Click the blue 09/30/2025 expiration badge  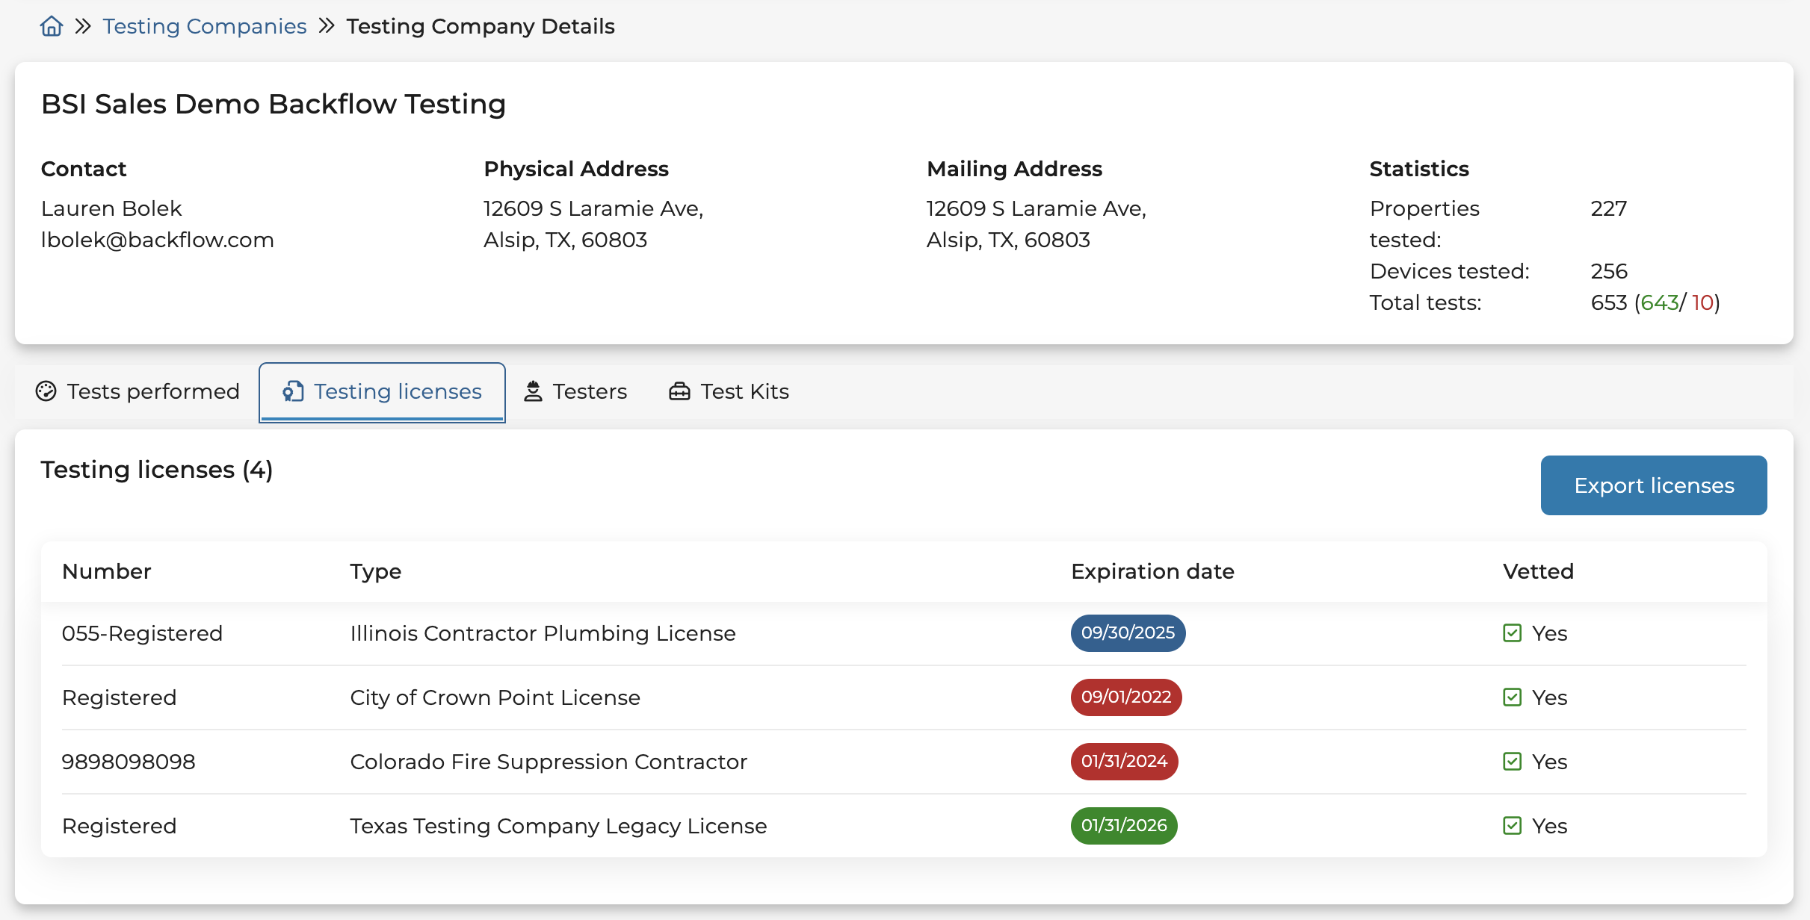[x=1127, y=633]
